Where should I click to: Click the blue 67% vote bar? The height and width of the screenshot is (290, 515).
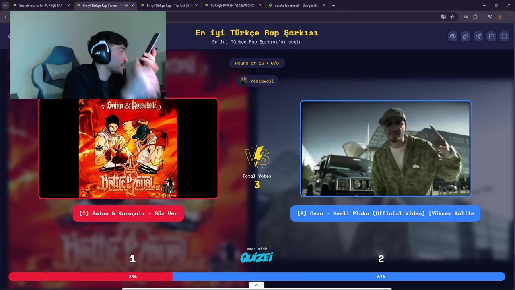coord(339,277)
